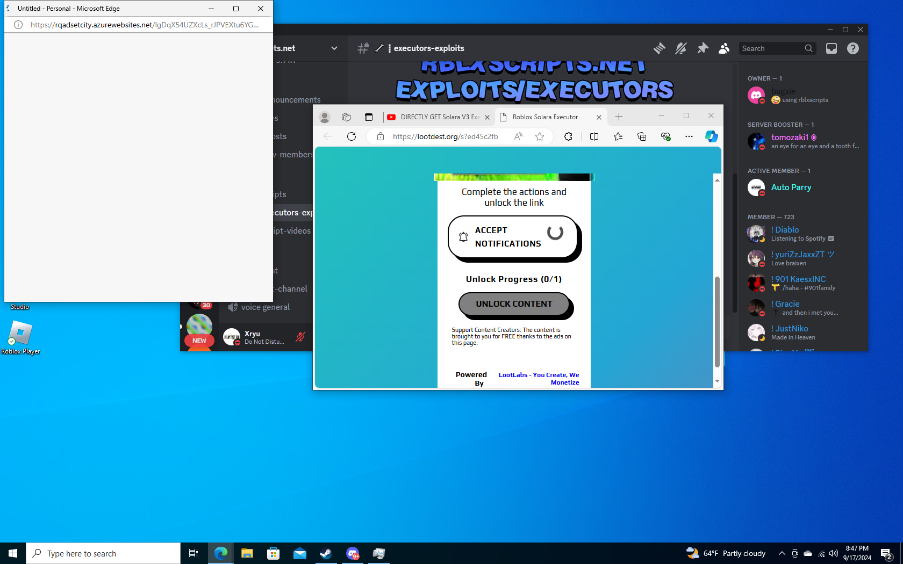The height and width of the screenshot is (564, 903).
Task: Toggle Discord member list icon
Action: point(724,48)
